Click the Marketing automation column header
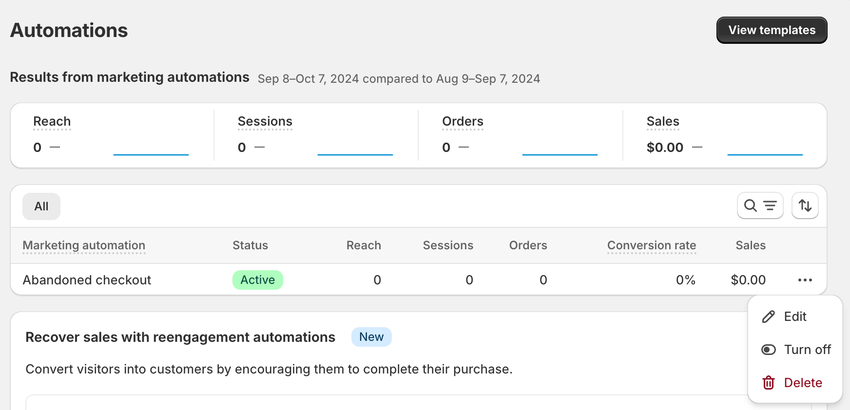 pyautogui.click(x=84, y=245)
